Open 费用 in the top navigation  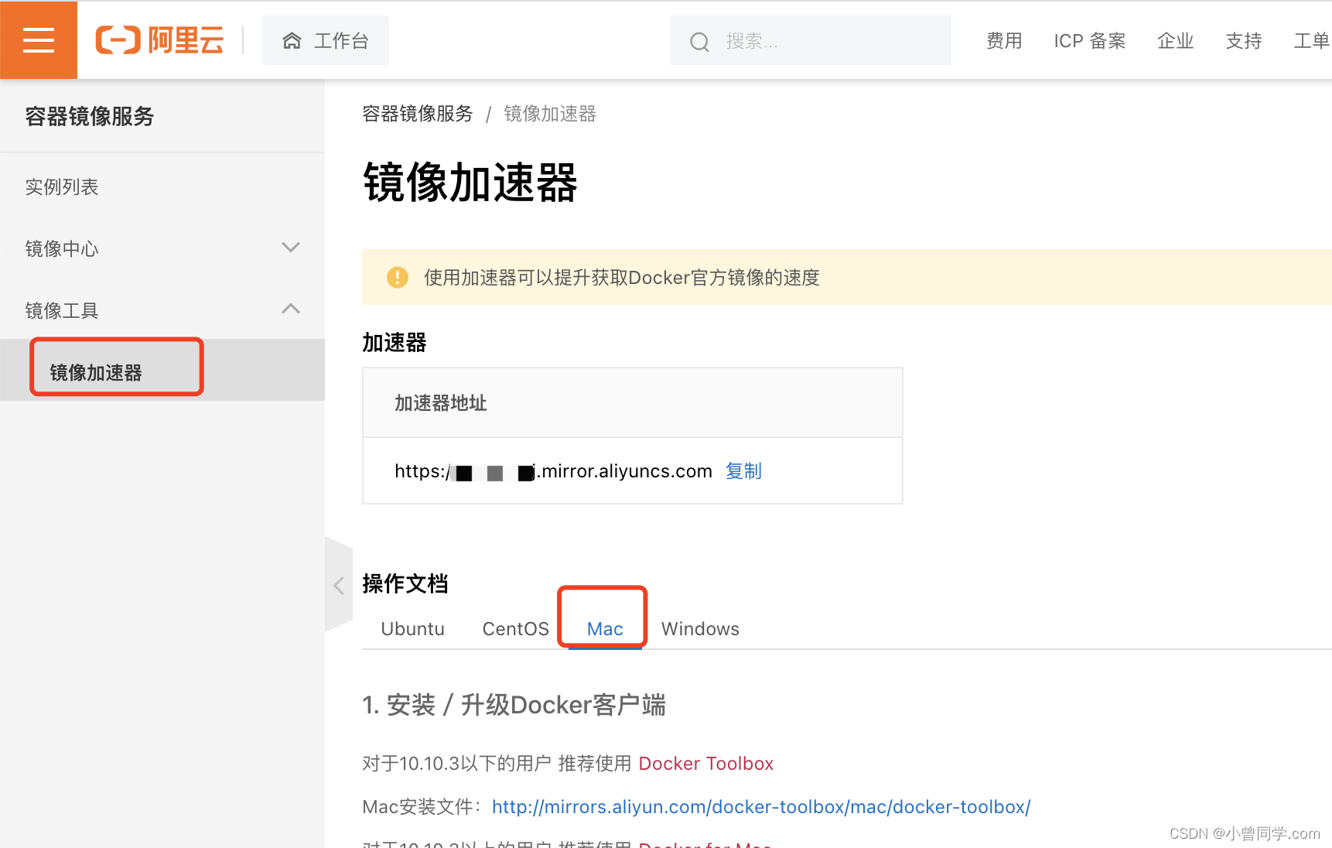click(1004, 41)
